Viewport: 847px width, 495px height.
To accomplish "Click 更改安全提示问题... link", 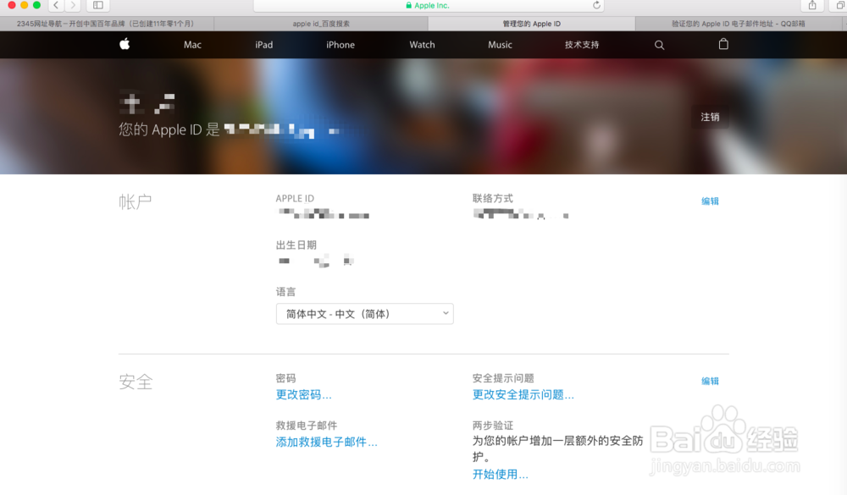I will [523, 394].
